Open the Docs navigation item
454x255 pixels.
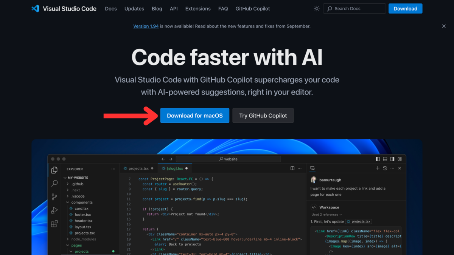(x=111, y=9)
